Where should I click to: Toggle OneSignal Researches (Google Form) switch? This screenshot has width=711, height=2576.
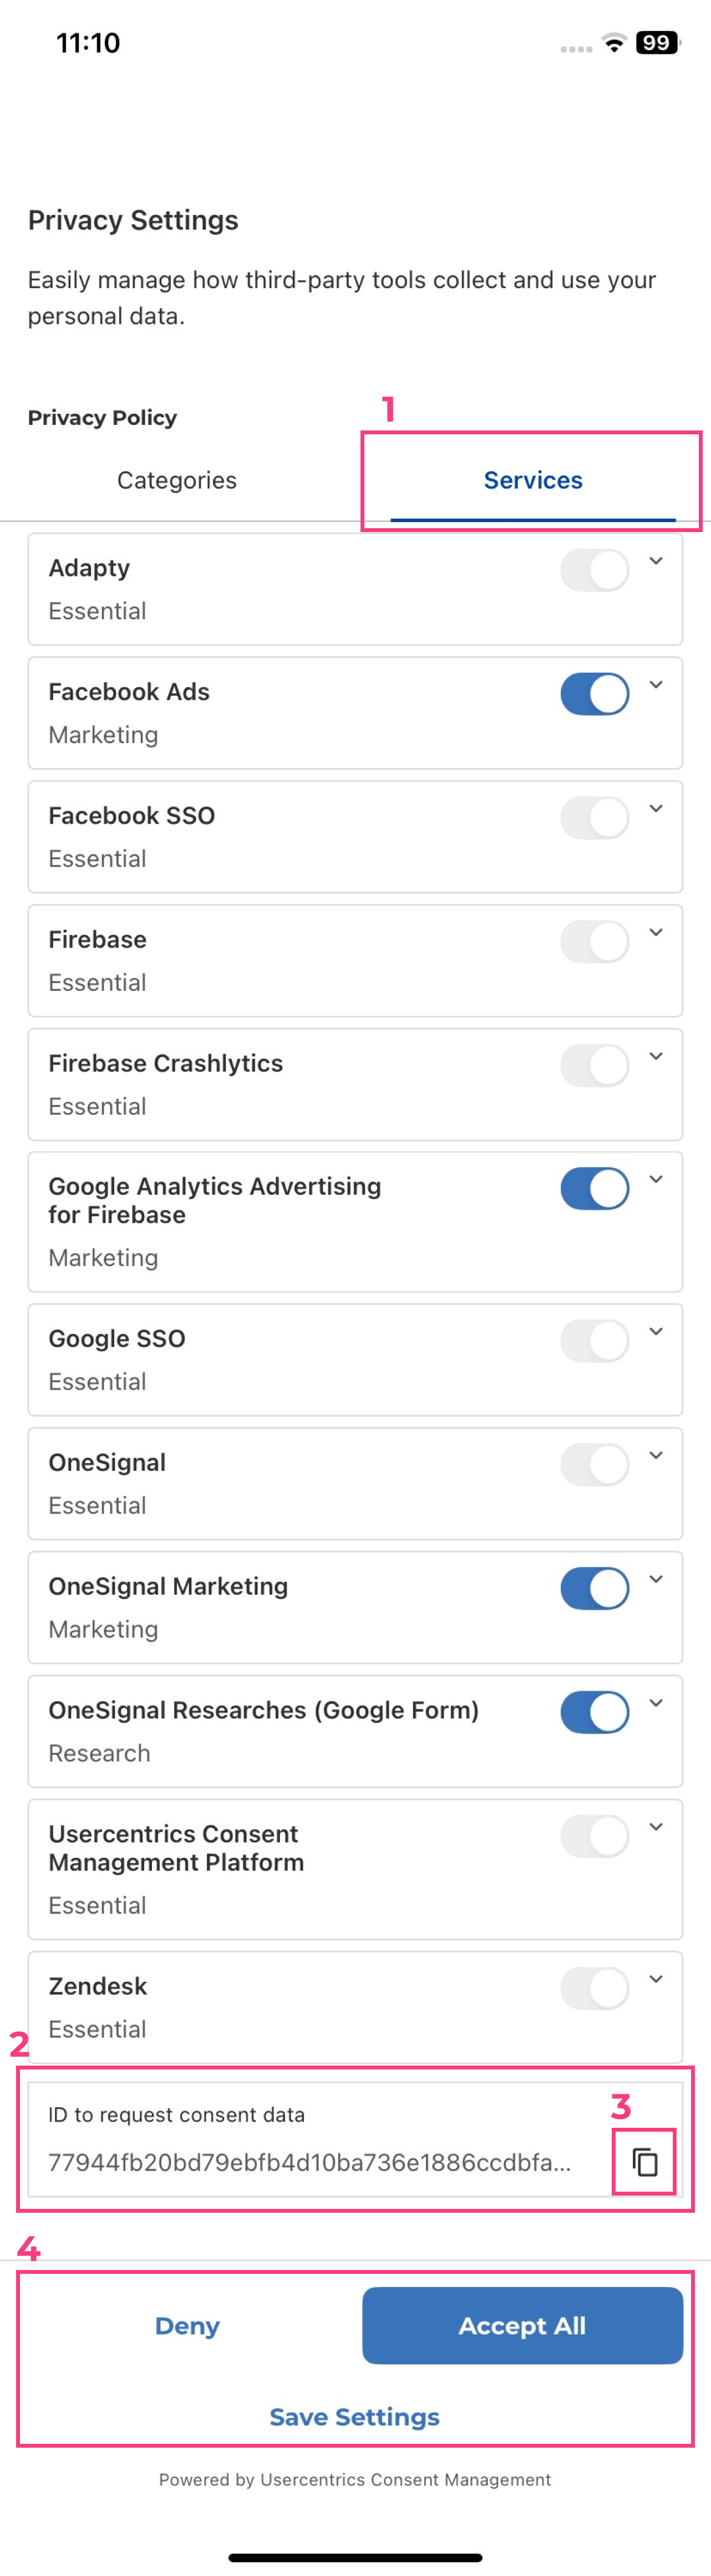[x=594, y=1712]
